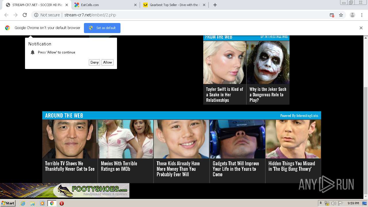Close the STREAM-CR7.NET tab
This screenshot has width=368, height=207.
67,5
